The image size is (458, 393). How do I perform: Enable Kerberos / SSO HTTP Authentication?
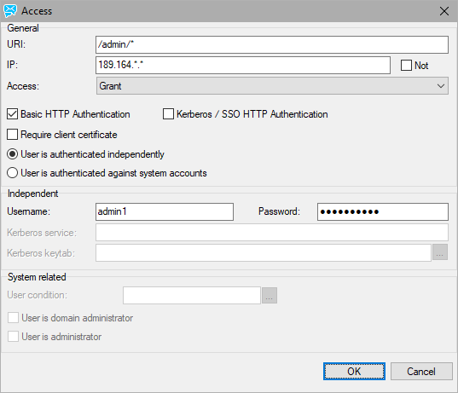pos(168,114)
